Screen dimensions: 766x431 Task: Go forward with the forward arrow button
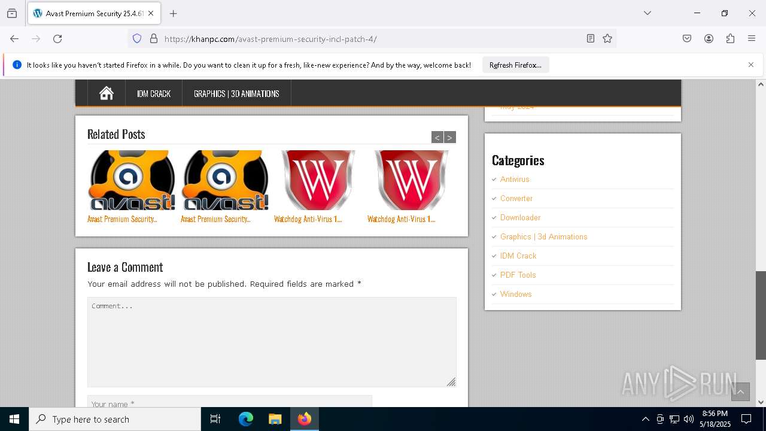[36, 39]
